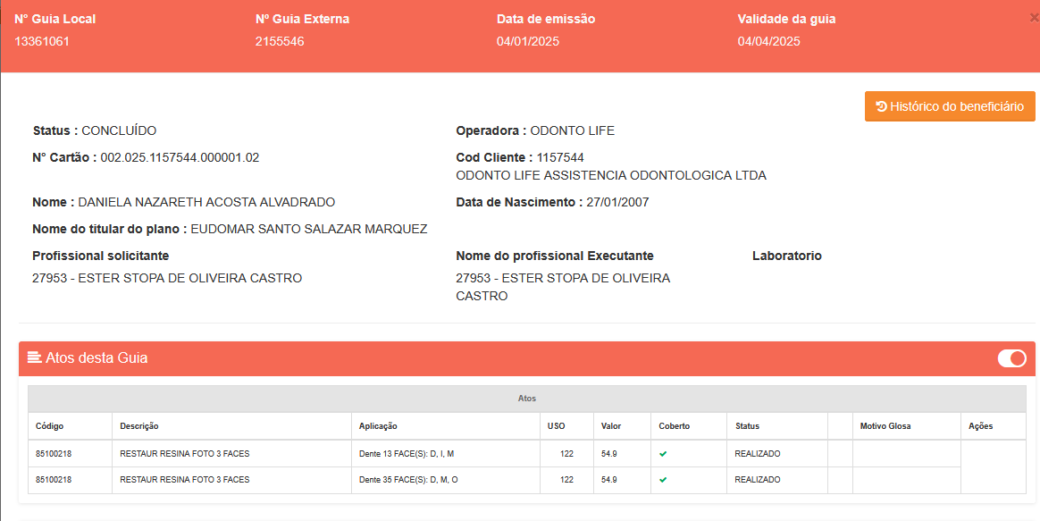Click card number 002.025.1157544.000001.02
This screenshot has height=521, width=1040.
click(180, 157)
